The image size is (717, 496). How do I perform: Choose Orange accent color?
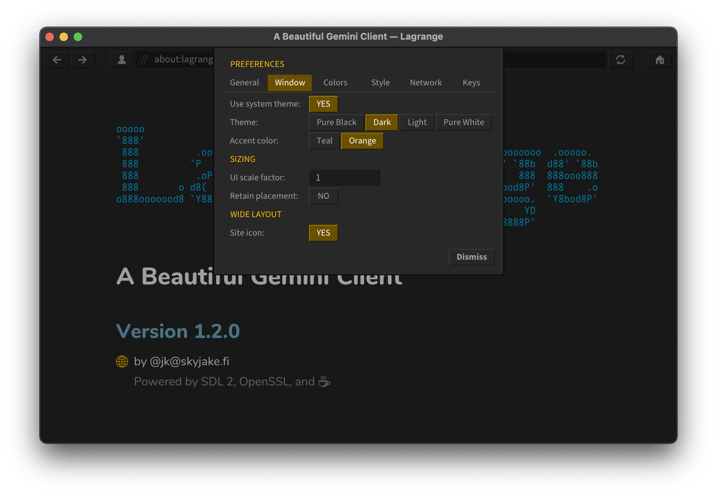click(x=362, y=141)
